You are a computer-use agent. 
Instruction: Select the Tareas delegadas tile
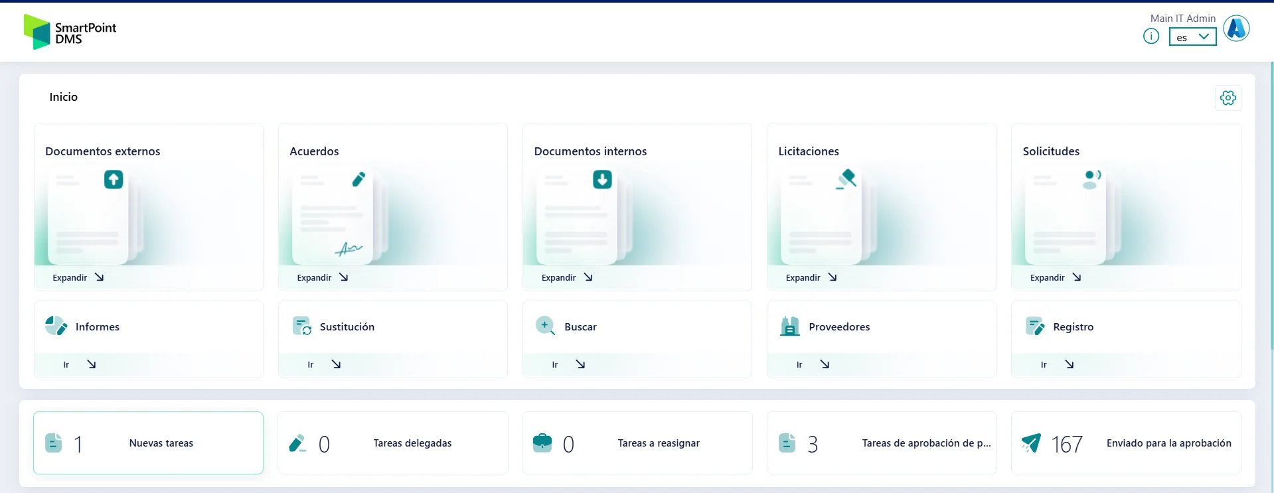392,443
